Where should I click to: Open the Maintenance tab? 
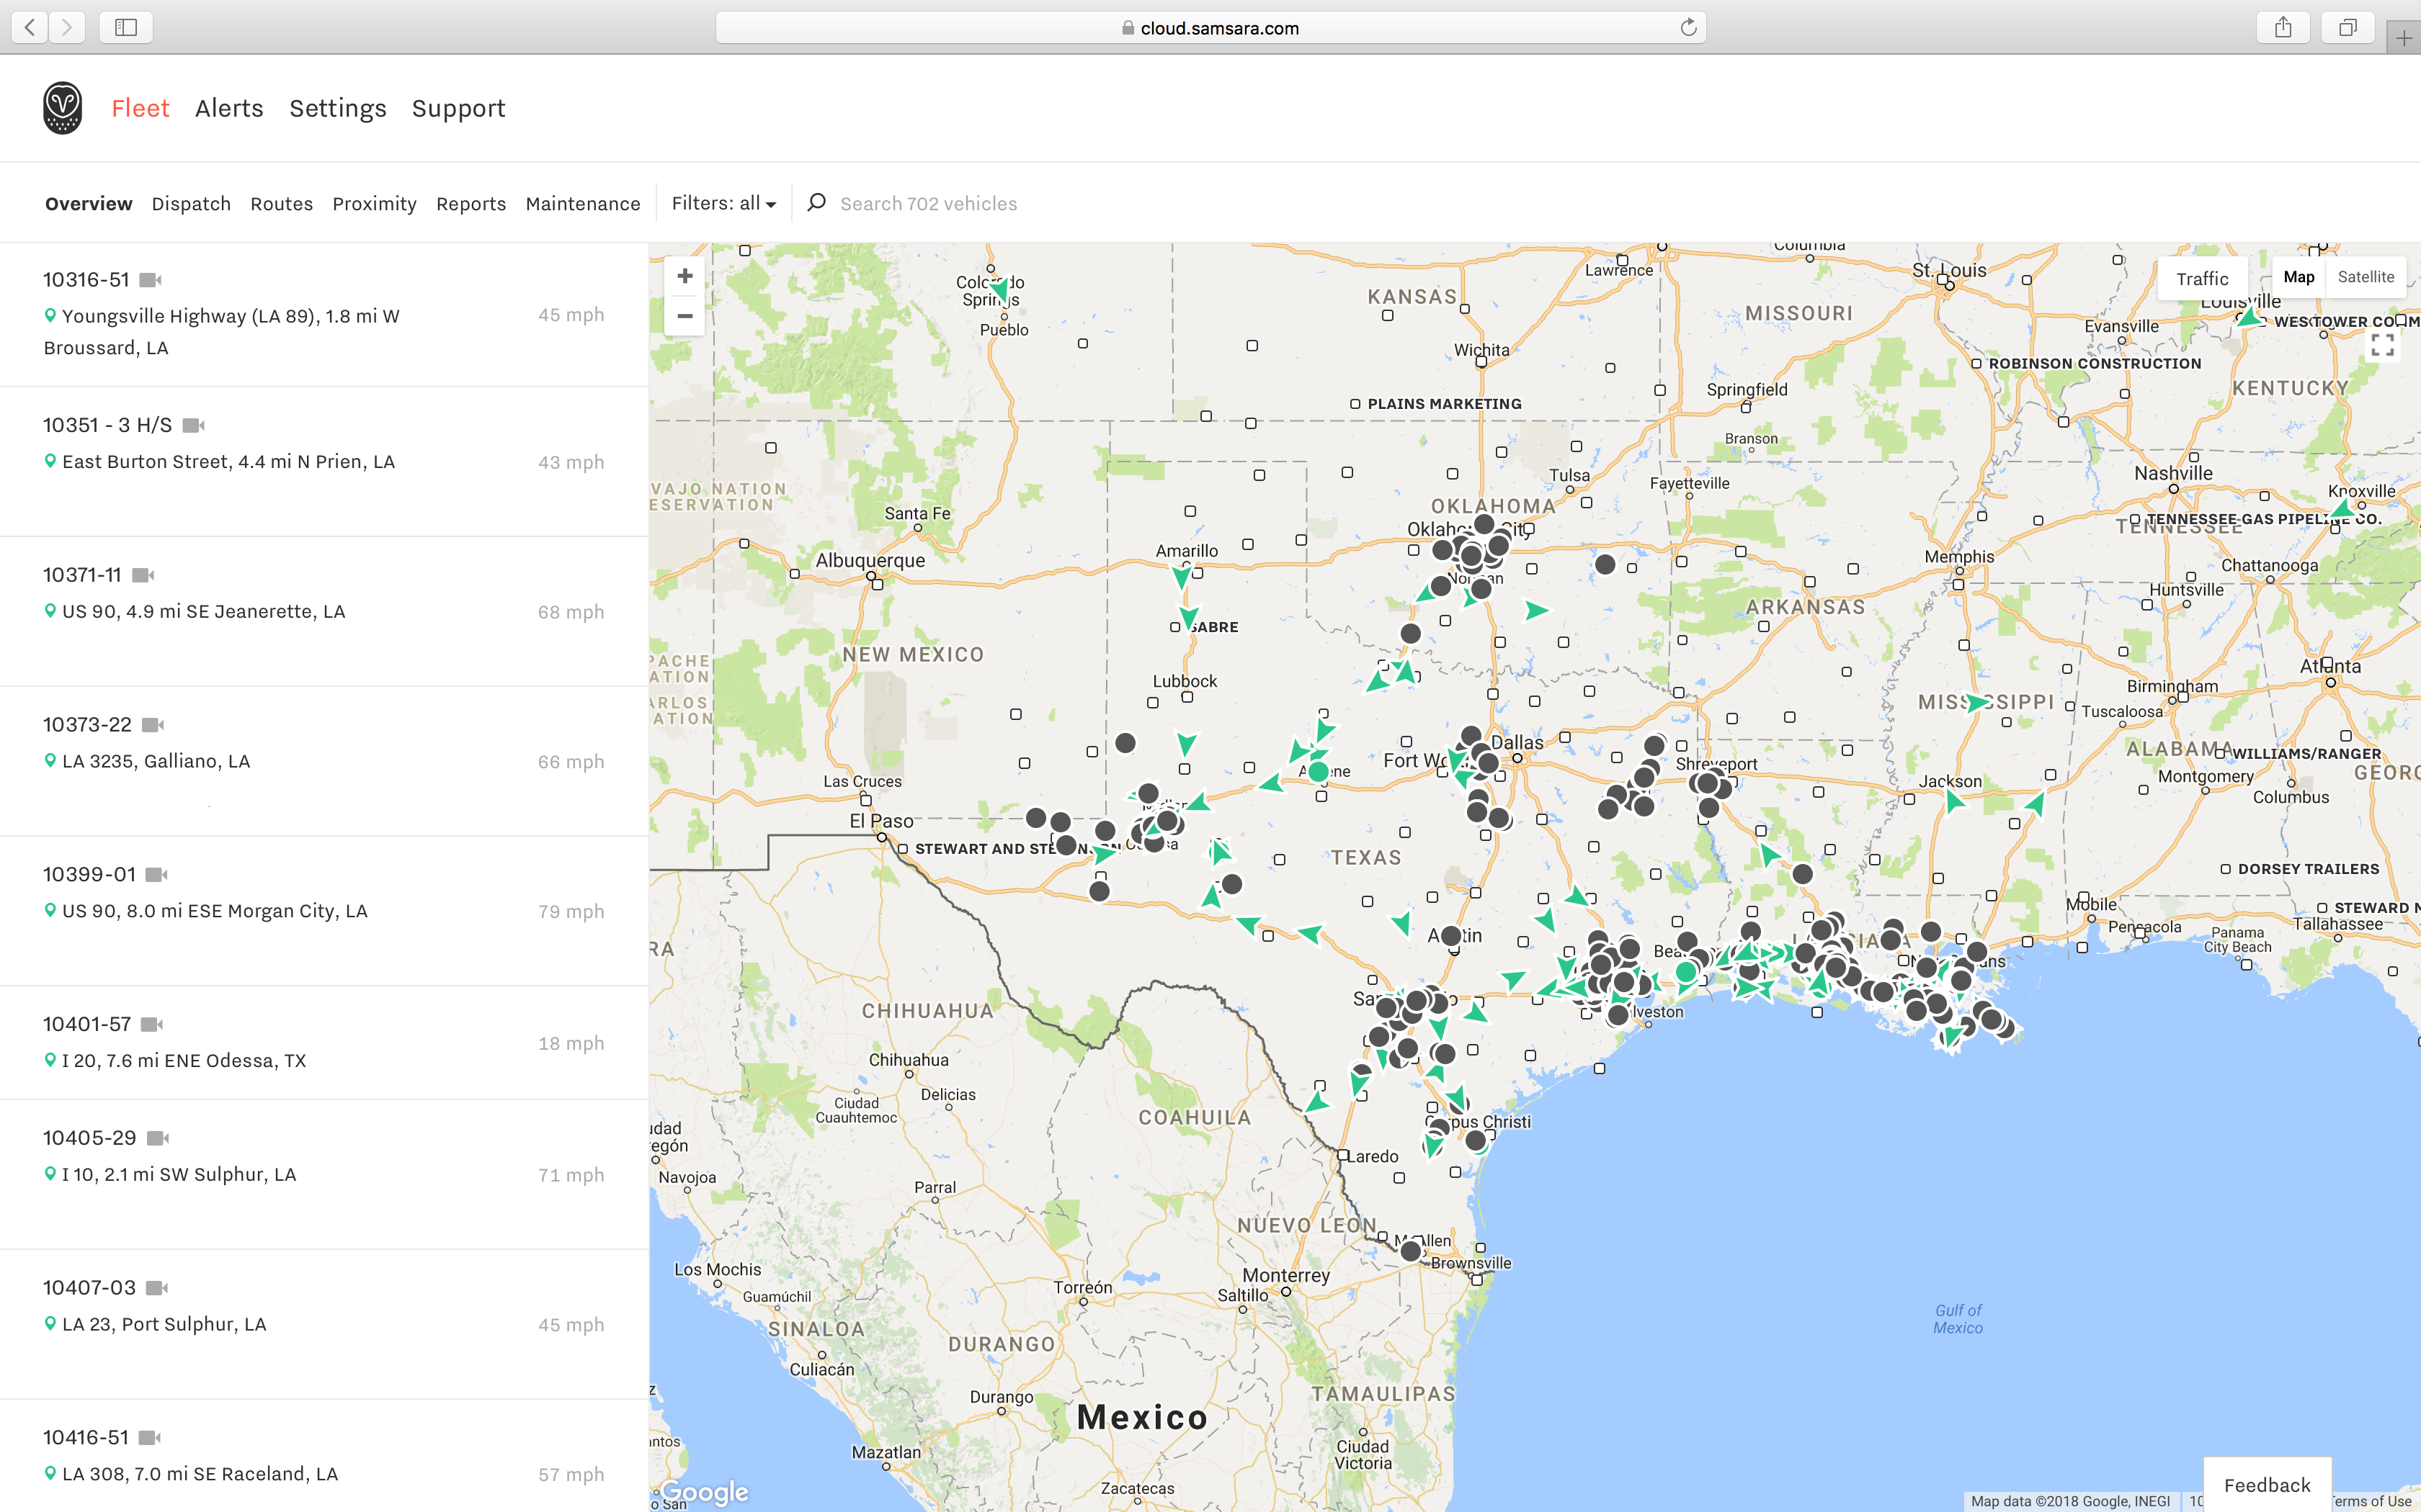click(x=582, y=204)
